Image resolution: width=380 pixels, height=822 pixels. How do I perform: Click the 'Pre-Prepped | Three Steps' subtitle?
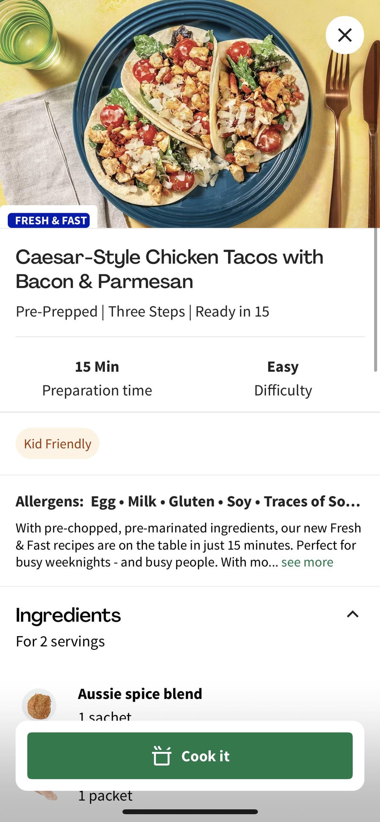pyautogui.click(x=142, y=312)
